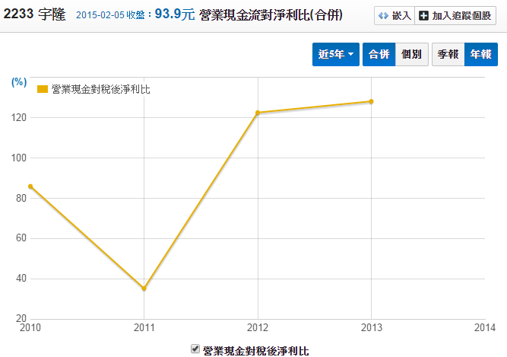Click the 100 y-axis label
Viewport: 507px width, 357px height.
[19, 158]
